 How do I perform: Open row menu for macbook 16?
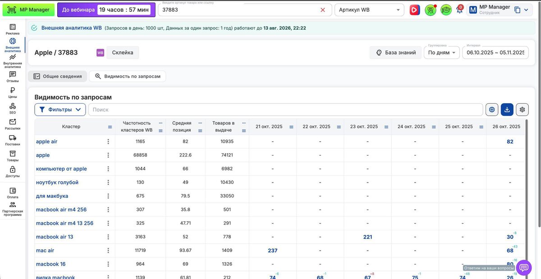coord(108,264)
